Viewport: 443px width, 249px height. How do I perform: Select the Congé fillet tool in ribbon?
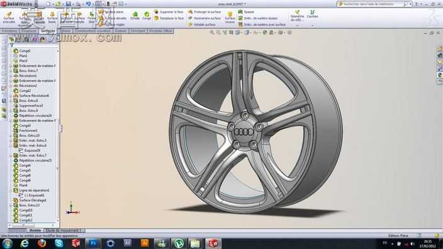pyautogui.click(x=147, y=16)
